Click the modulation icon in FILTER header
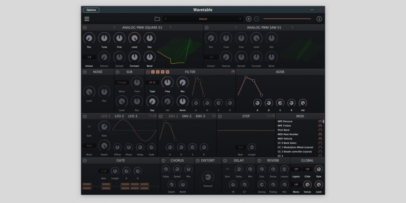The image size is (406, 203). click(x=233, y=72)
